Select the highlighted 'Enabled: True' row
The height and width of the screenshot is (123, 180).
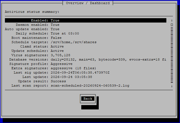tap(86, 20)
